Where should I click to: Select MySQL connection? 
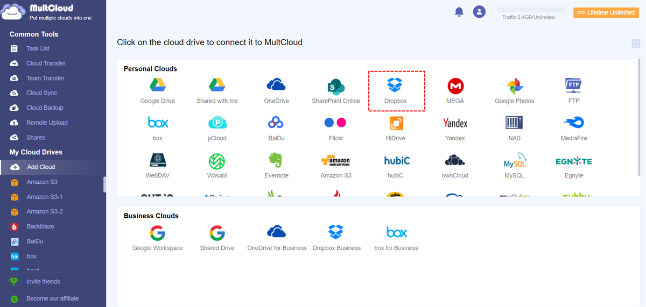[x=515, y=166]
